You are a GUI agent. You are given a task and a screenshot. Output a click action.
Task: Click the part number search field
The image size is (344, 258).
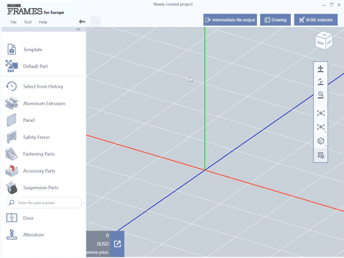click(46, 203)
